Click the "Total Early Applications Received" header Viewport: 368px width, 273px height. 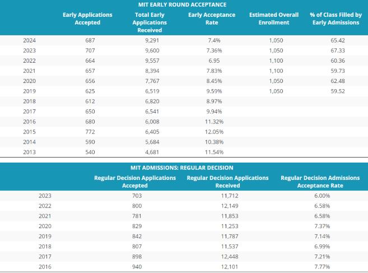point(150,22)
